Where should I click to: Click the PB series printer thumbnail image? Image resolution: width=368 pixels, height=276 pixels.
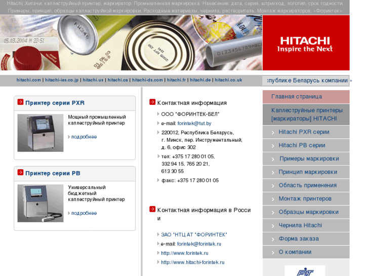point(40,203)
